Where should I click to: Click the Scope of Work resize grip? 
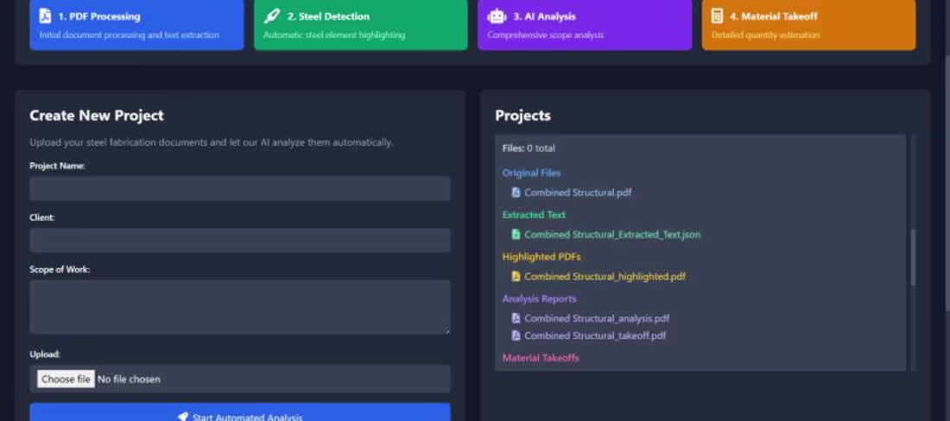(447, 330)
